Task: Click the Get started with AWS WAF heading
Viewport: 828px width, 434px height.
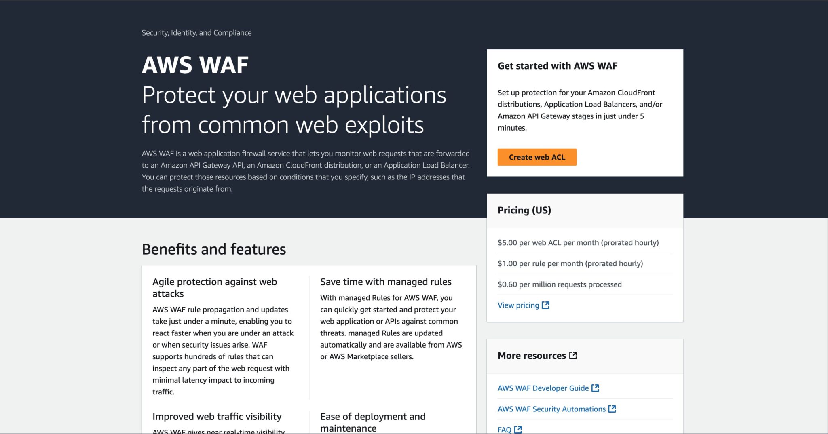Action: coord(558,66)
